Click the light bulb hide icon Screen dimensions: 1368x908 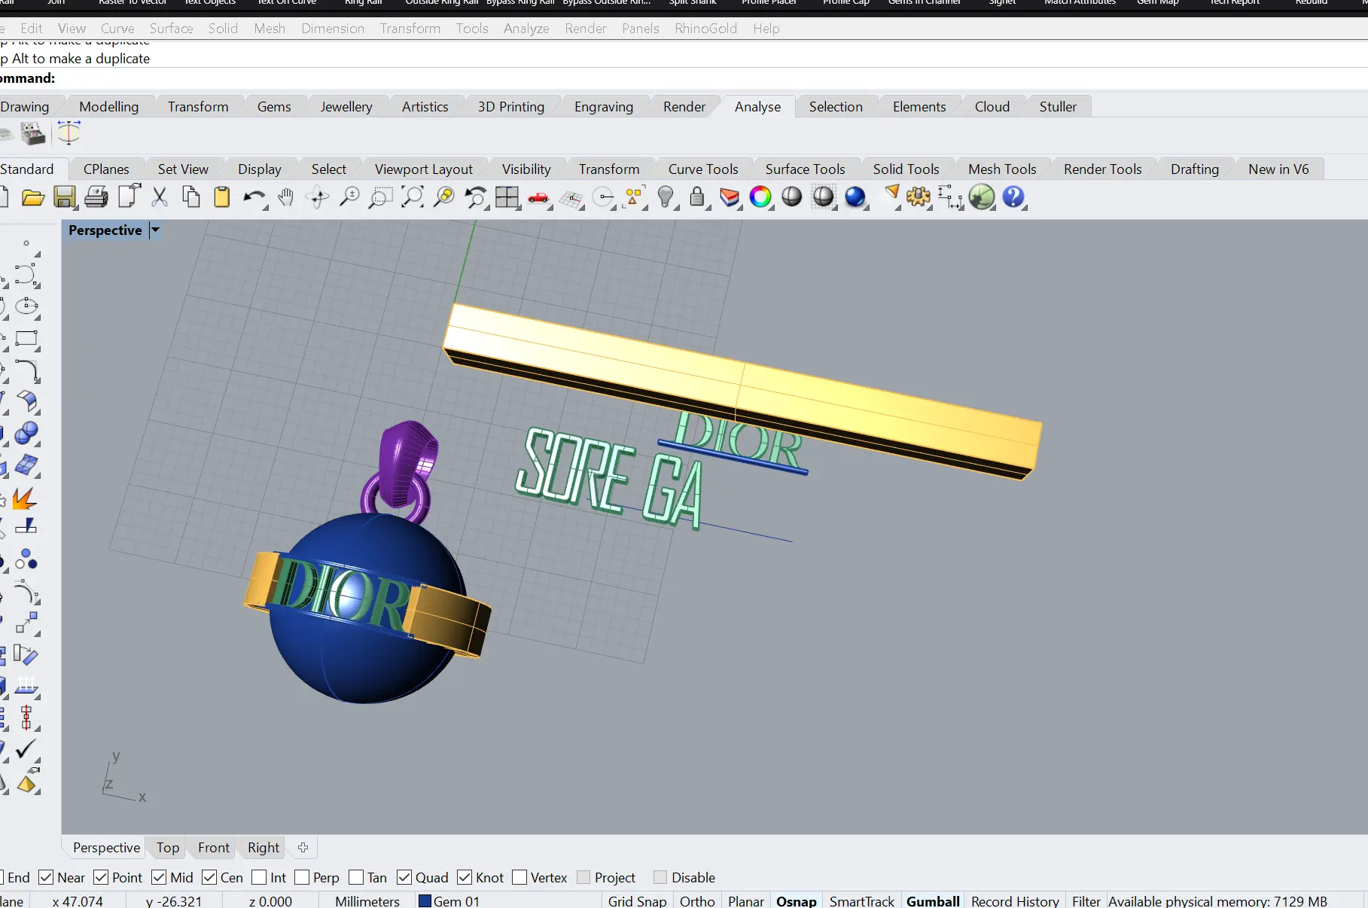[x=666, y=198]
